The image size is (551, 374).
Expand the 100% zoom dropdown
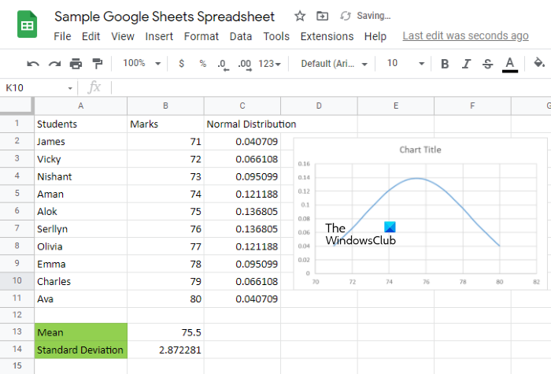coord(142,64)
